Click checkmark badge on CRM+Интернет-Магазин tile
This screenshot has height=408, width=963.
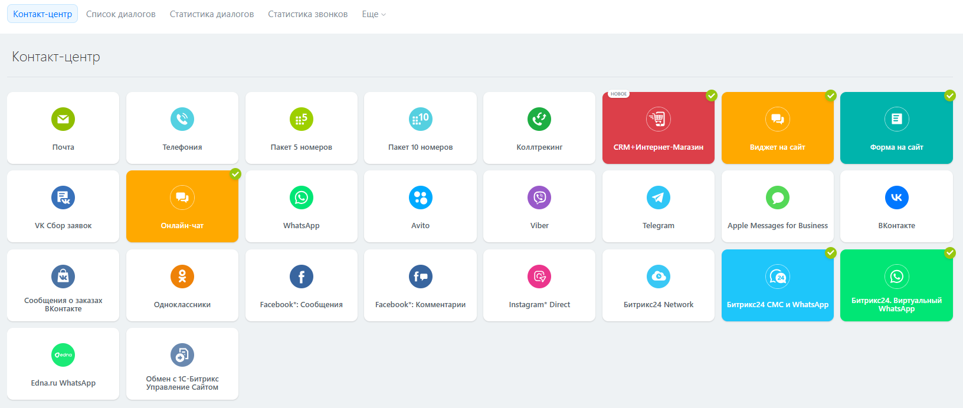[712, 96]
